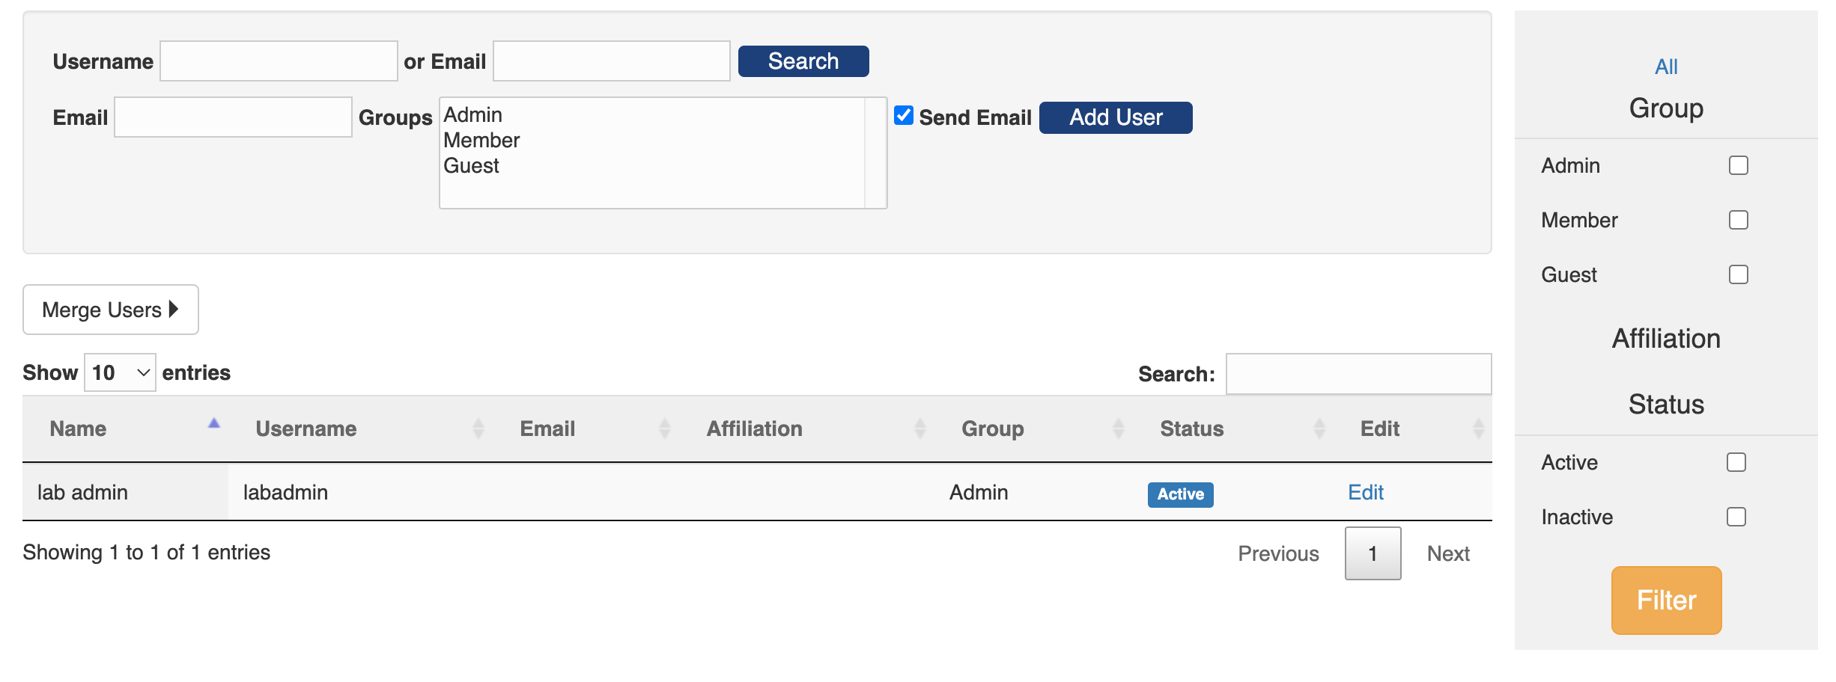This screenshot has width=1836, height=682.
Task: Click the Email column sort icon
Action: [x=664, y=428]
